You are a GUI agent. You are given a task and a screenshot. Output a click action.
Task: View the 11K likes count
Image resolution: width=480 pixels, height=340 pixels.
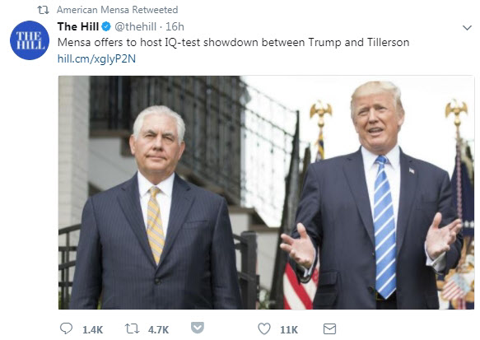tap(289, 329)
